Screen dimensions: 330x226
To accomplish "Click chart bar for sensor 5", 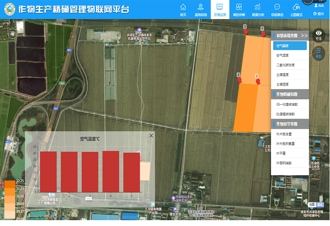I will pyautogui.click(x=132, y=172).
